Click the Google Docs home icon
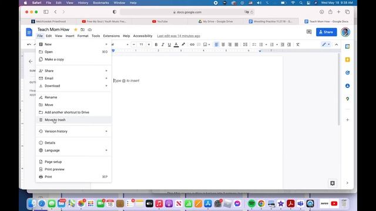 point(29,32)
